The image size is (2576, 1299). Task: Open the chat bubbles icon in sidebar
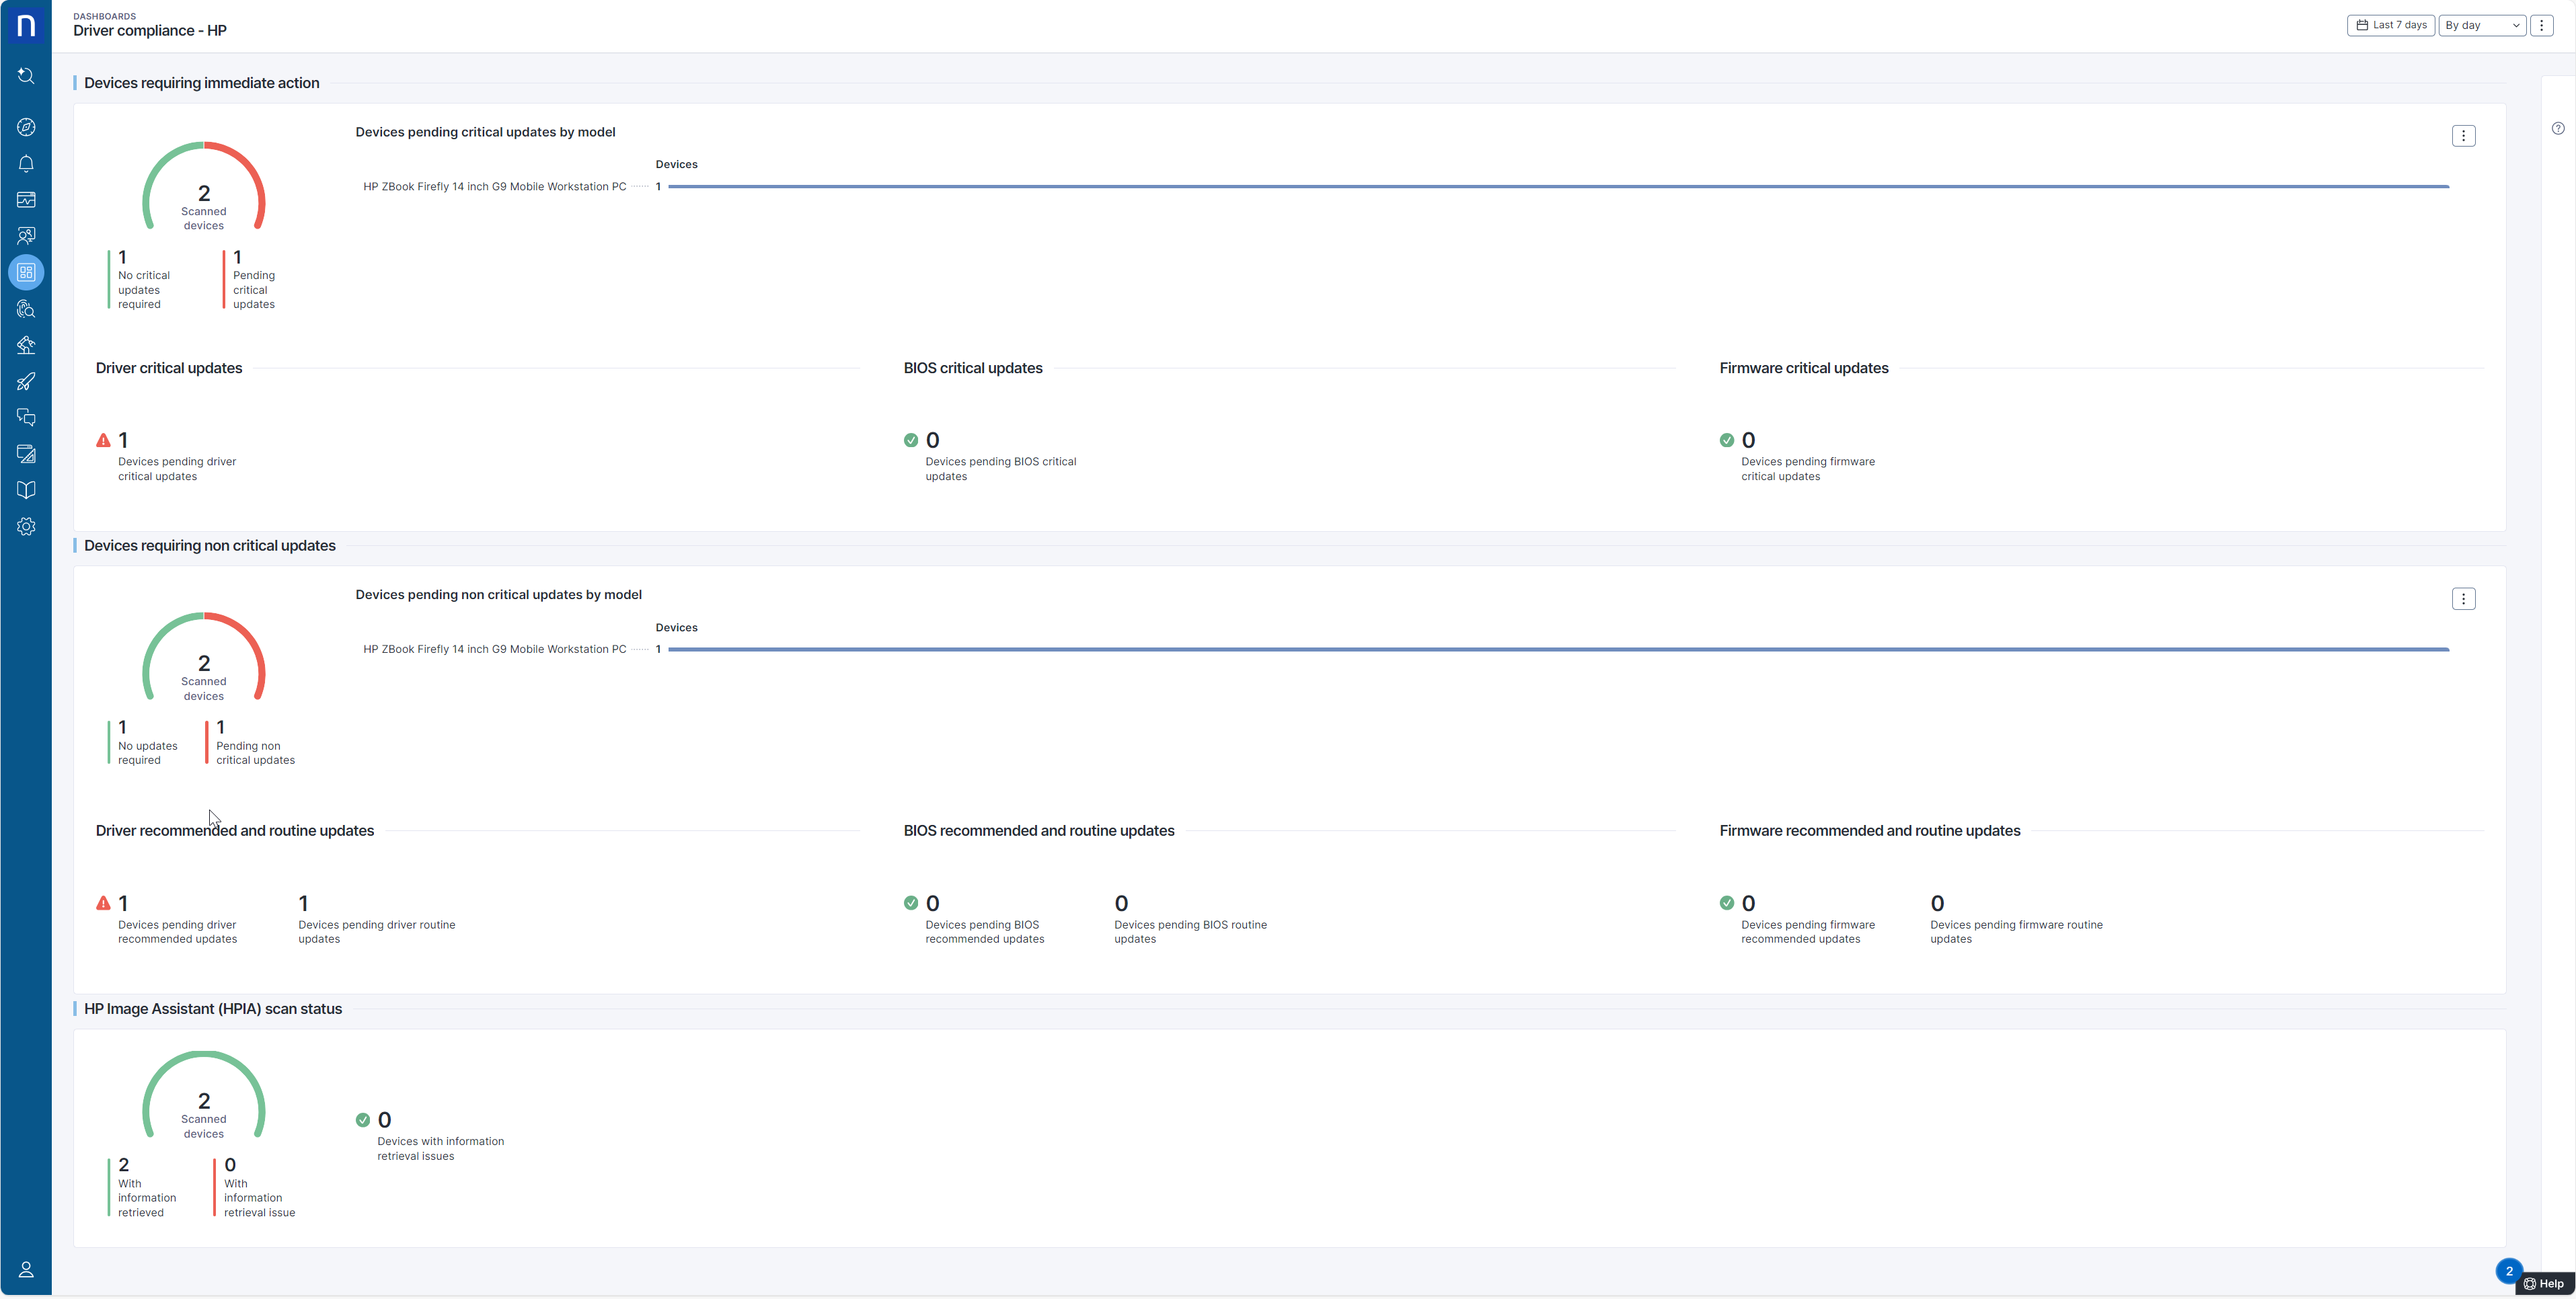26,418
